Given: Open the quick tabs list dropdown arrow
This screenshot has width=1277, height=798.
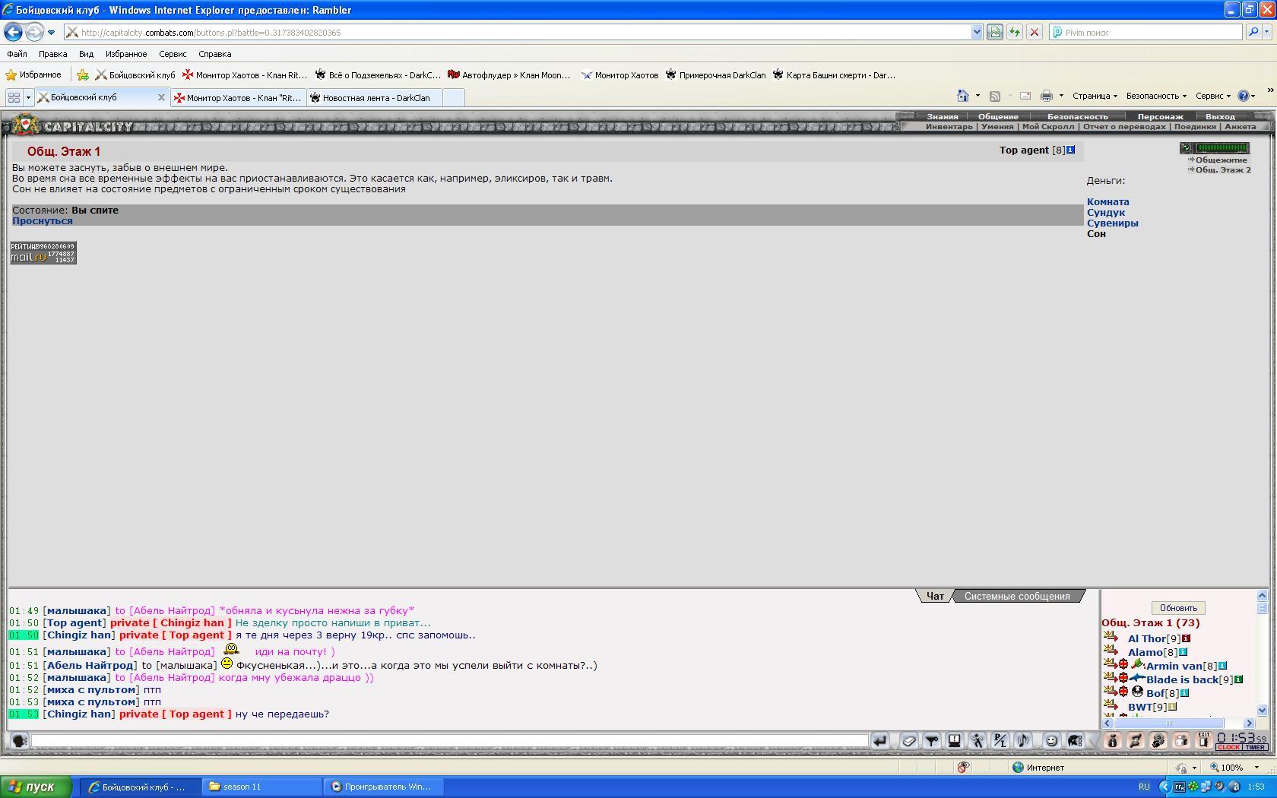Looking at the screenshot, I should pyautogui.click(x=28, y=97).
